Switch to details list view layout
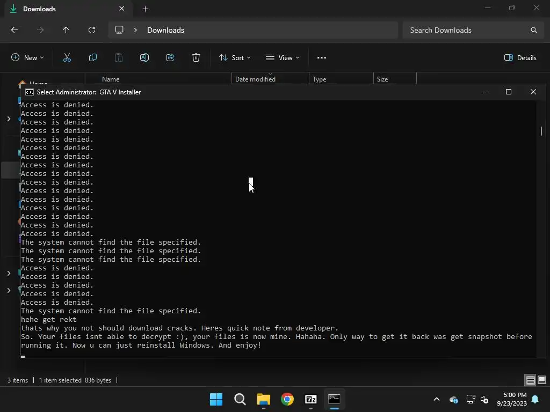The image size is (550, 412). coord(530,380)
